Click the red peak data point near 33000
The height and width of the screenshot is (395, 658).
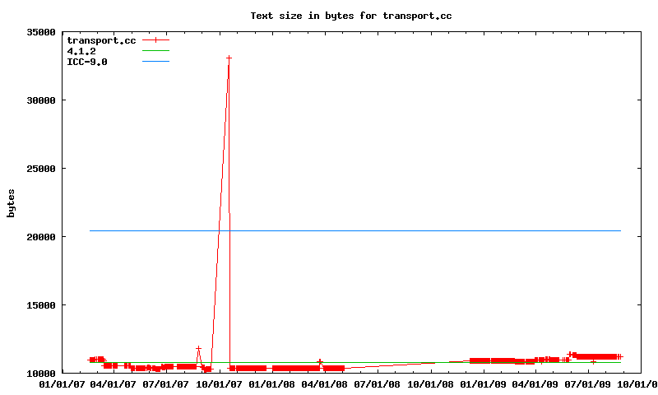[229, 58]
